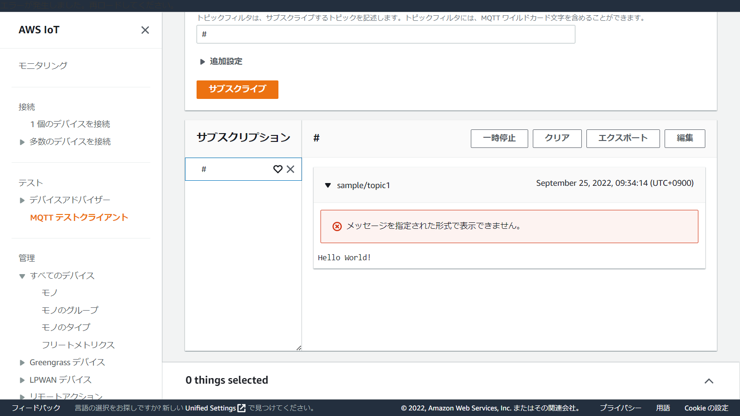Viewport: 740px width, 416px height.
Task: Collapse the すべてのデバイス section
Action: (x=22, y=276)
